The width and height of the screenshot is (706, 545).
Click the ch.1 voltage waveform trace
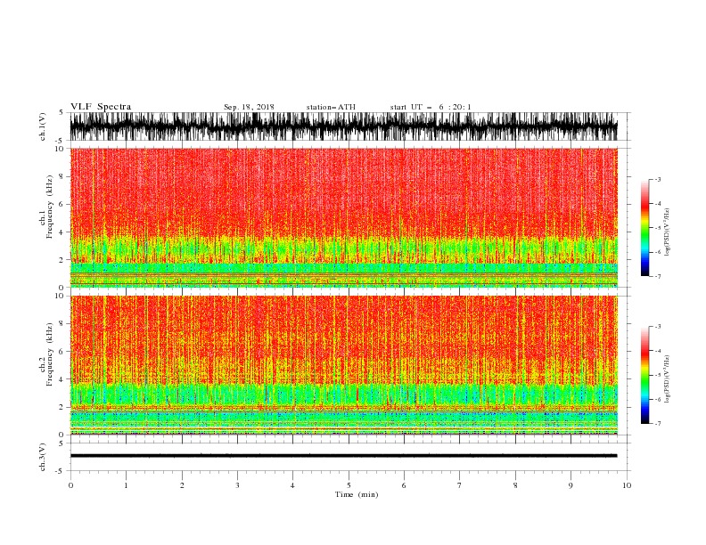343,126
